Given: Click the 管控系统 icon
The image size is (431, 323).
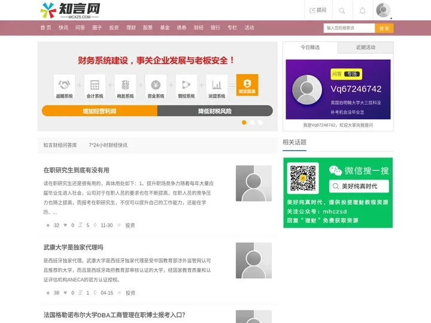Looking at the screenshot, I should tap(186, 84).
